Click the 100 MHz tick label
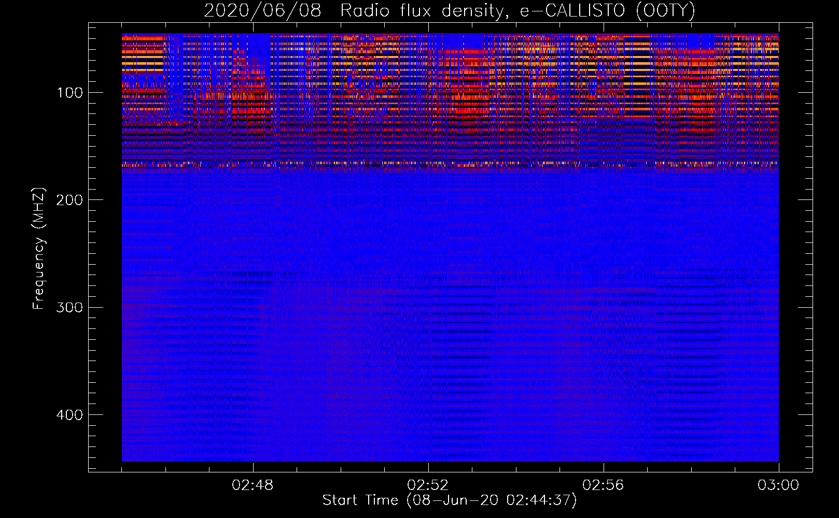This screenshot has width=839, height=518. click(x=70, y=93)
